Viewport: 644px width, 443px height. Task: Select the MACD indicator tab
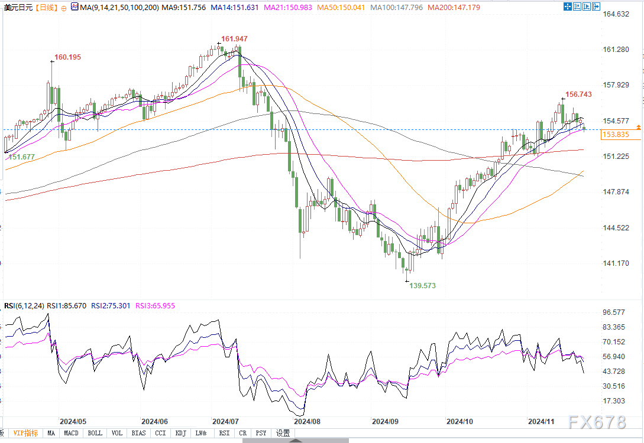(x=71, y=433)
